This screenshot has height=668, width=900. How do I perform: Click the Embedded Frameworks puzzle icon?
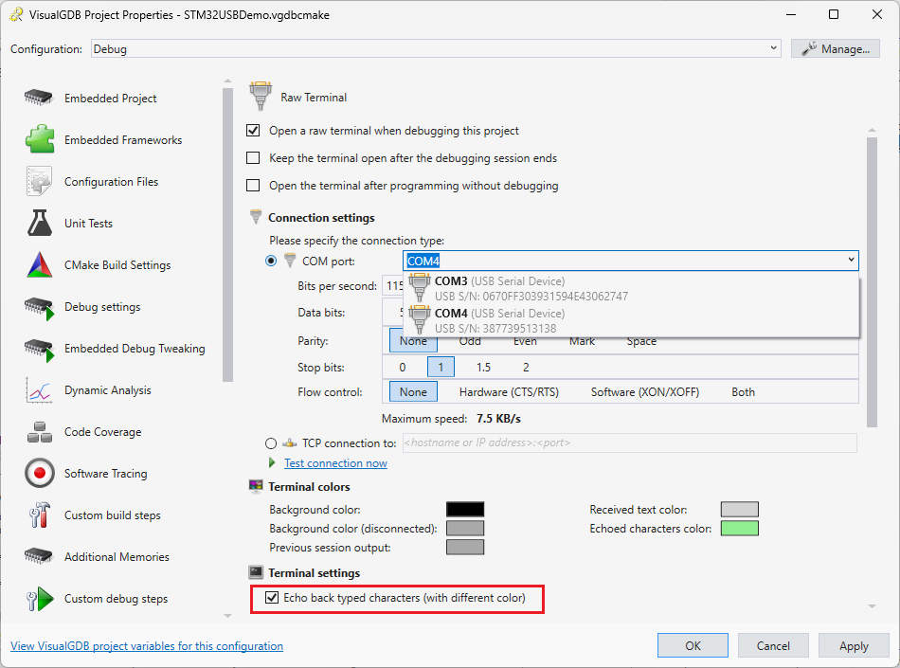[39, 140]
